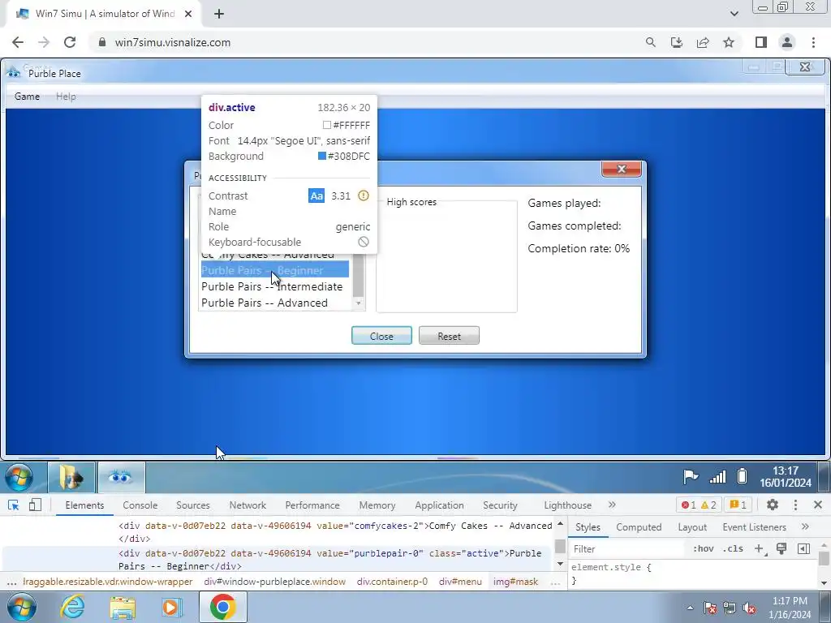The height and width of the screenshot is (623, 831).
Task: Switch to the Performance tab
Action: click(x=312, y=505)
